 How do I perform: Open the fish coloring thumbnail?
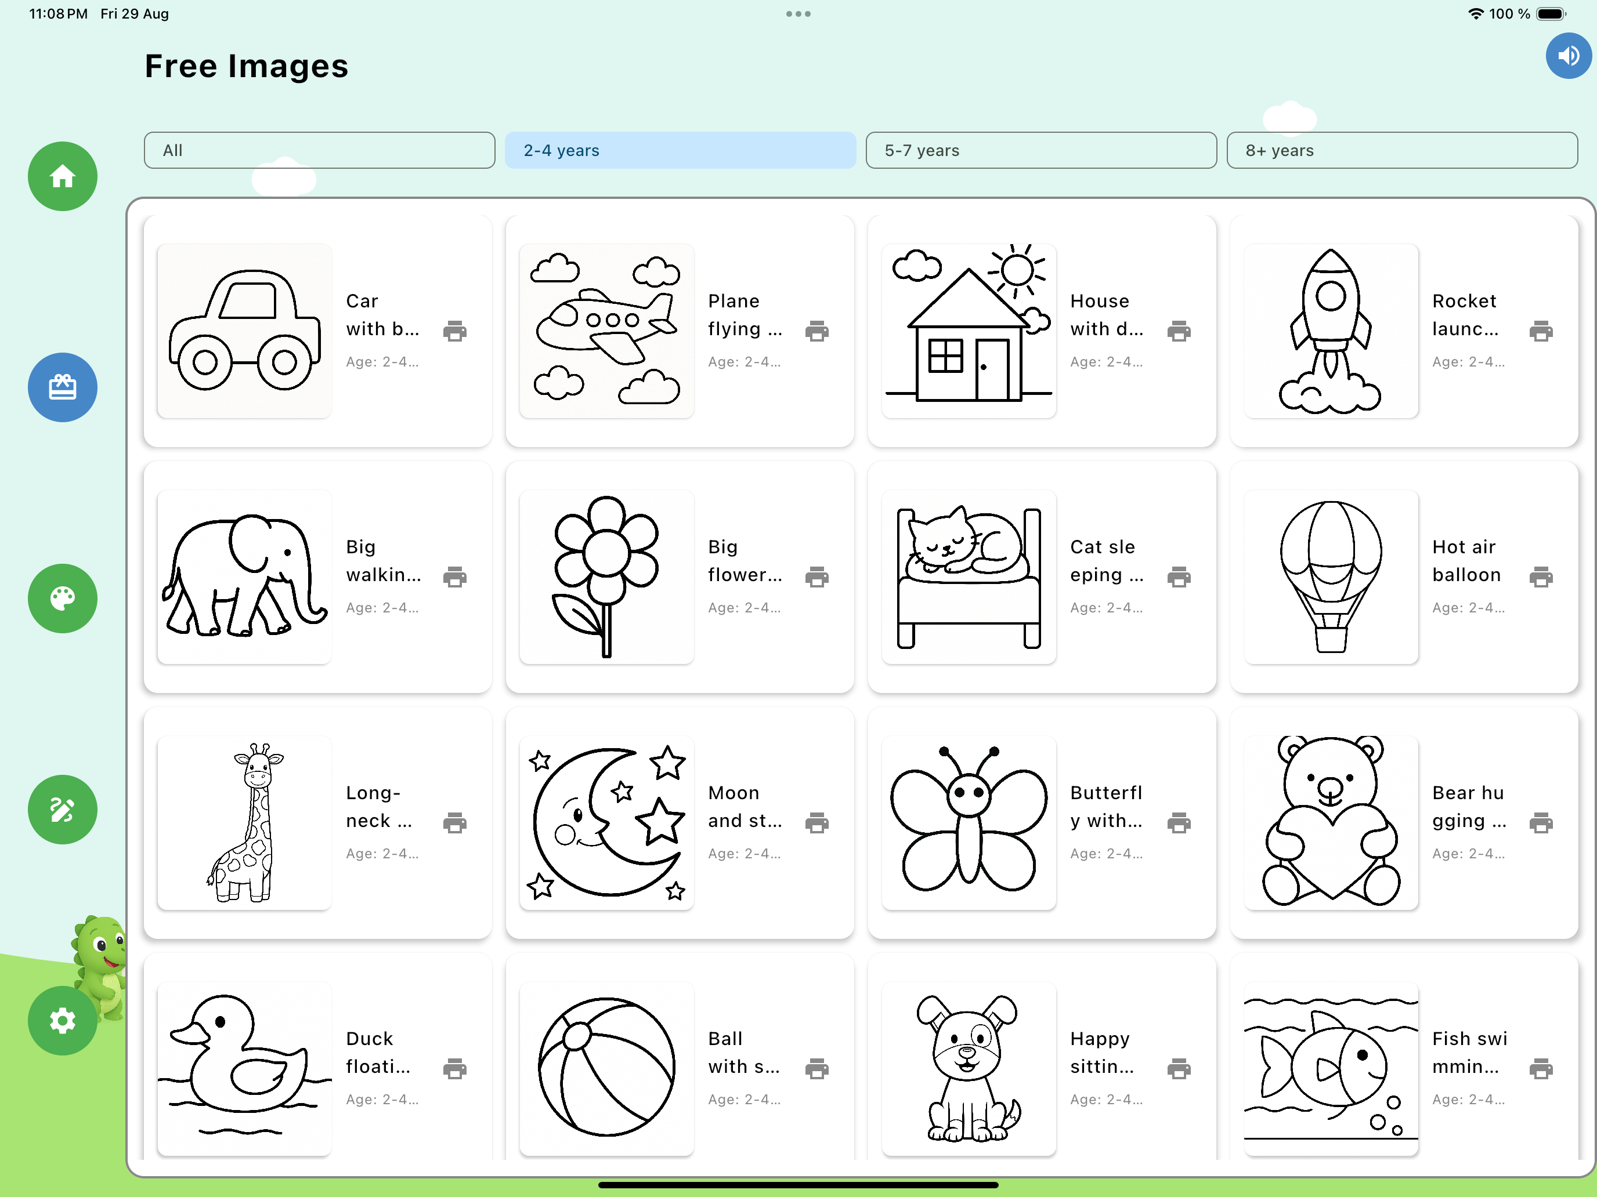click(1331, 1069)
